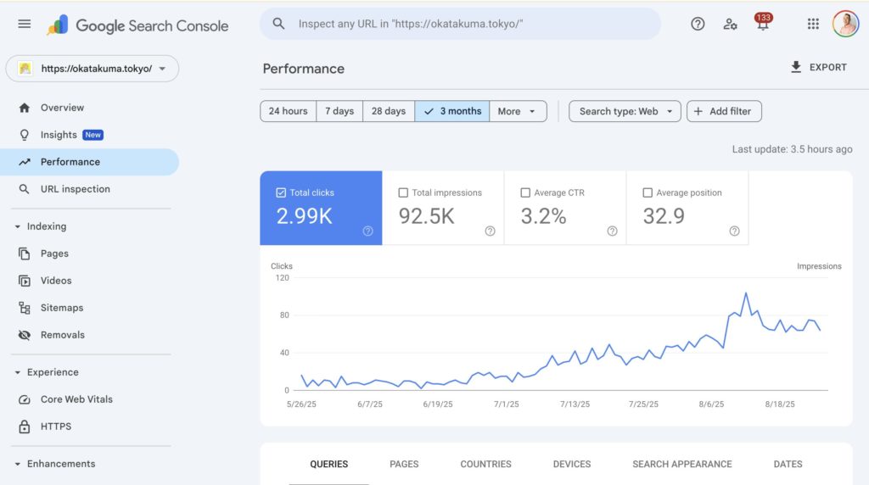The height and width of the screenshot is (485, 869).
Task: Open the account profile avatar
Action: (x=845, y=24)
